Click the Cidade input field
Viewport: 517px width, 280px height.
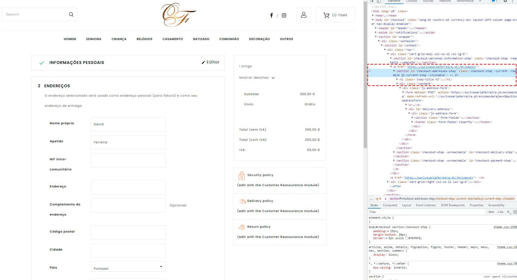coord(128,251)
